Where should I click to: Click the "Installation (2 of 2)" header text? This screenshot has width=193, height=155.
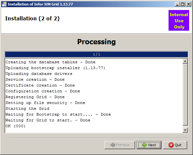32,18
